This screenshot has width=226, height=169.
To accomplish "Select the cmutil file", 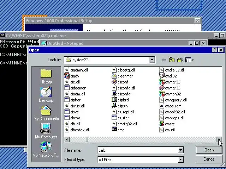I will point(167,130).
